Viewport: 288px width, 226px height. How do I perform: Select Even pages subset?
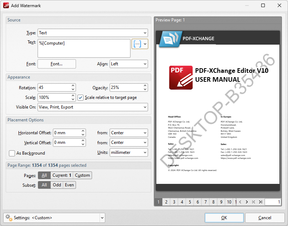(69, 185)
